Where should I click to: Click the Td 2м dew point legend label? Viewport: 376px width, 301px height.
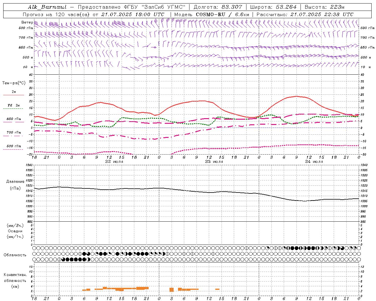tap(14, 105)
